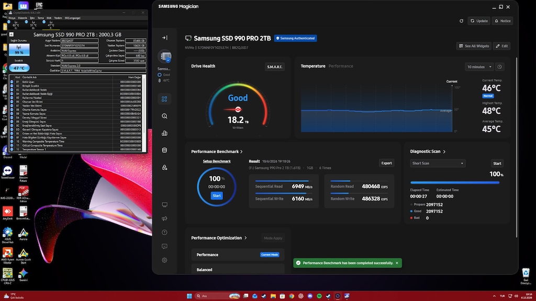Switch to the Performance graph tab
The width and height of the screenshot is (536, 301).
(341, 66)
